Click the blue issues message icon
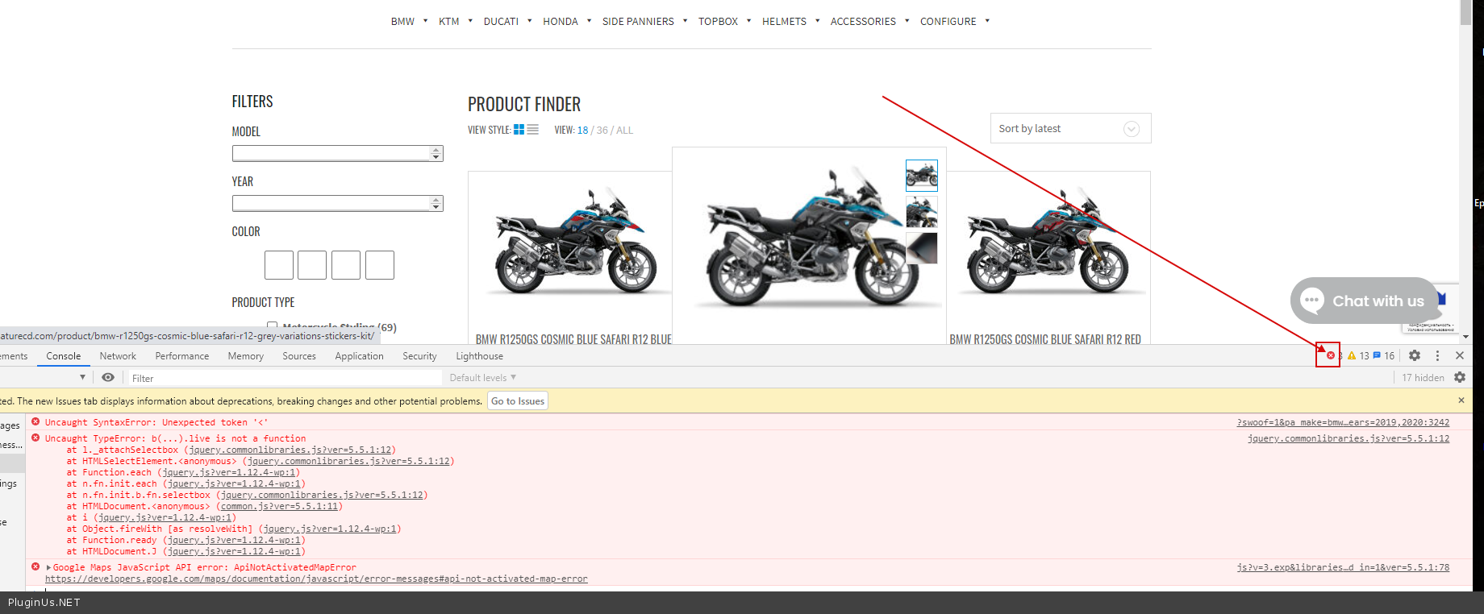The height and width of the screenshot is (614, 1484). pyautogui.click(x=1378, y=355)
